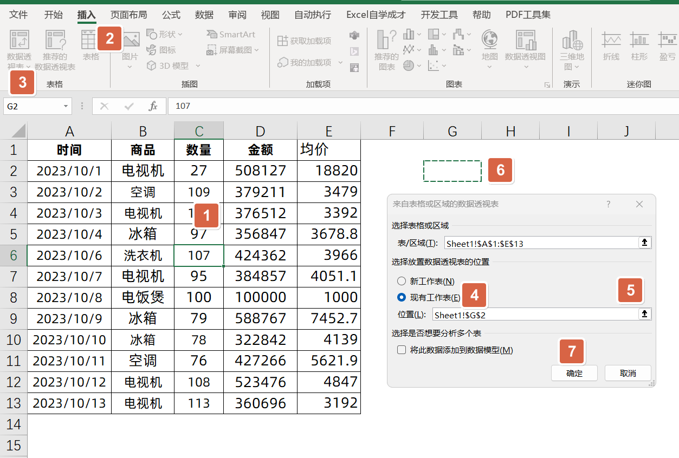Click the Visio Data Visualizer add-in icon
679x458 pixels.
pos(354,35)
